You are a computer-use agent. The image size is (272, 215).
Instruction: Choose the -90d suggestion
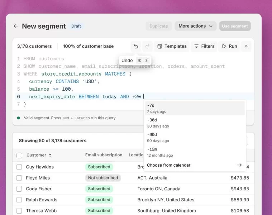(195, 138)
